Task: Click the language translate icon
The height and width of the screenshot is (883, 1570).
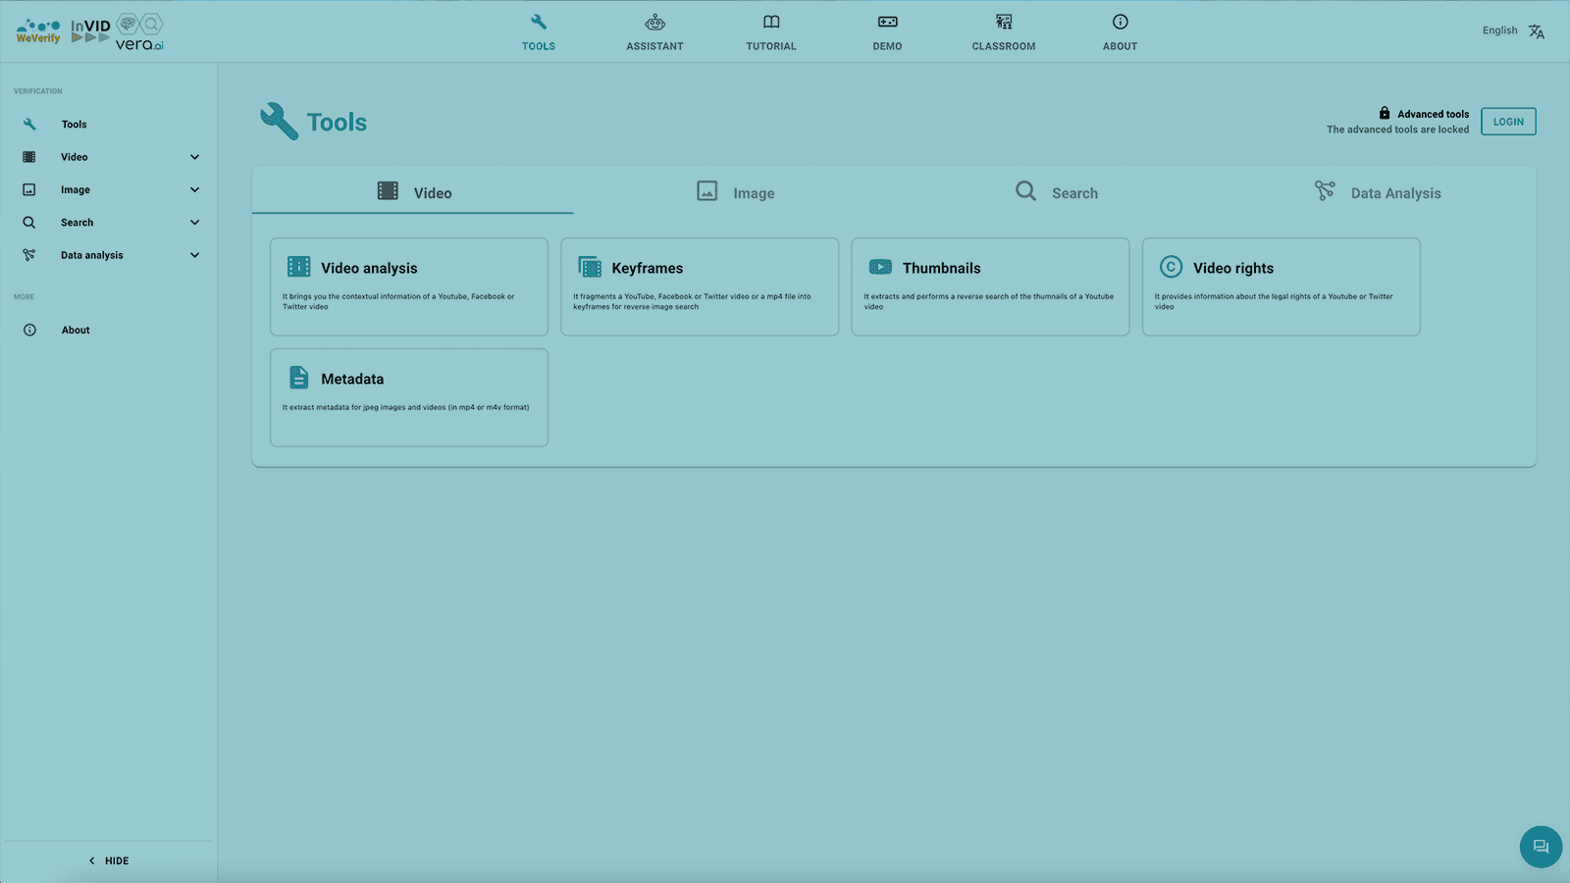Action: [1536, 31]
